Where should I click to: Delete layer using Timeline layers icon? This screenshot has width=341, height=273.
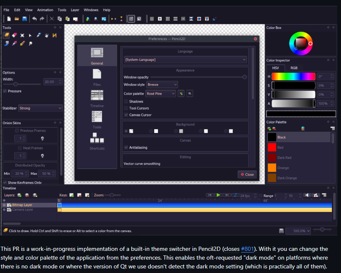(27, 195)
